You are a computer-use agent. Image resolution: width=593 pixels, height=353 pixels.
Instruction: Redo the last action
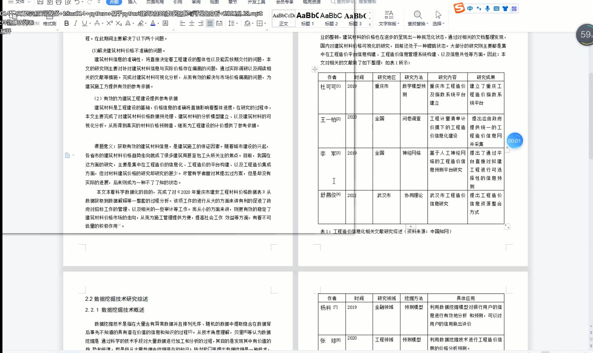tap(90, 2)
